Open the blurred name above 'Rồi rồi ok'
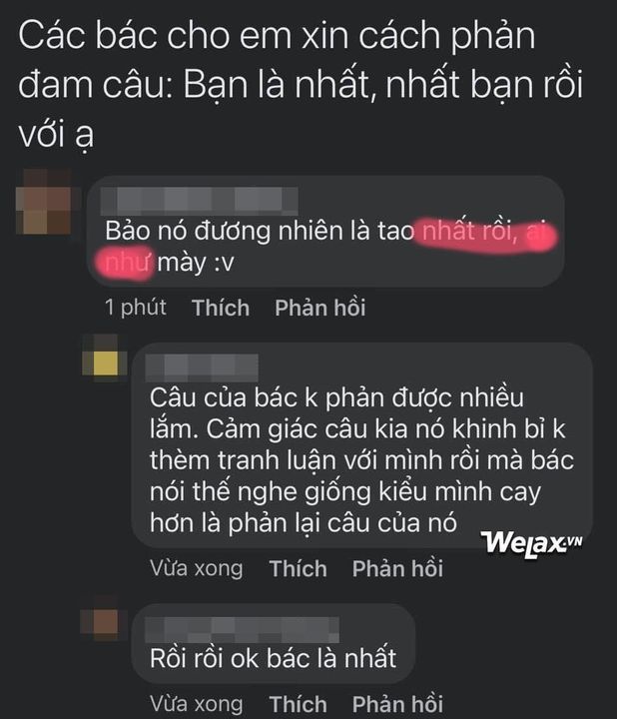 pyautogui.click(x=242, y=629)
